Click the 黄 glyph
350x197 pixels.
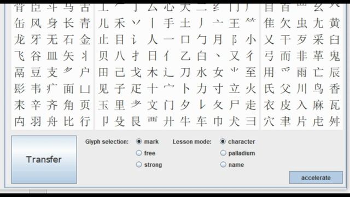[334, 23]
